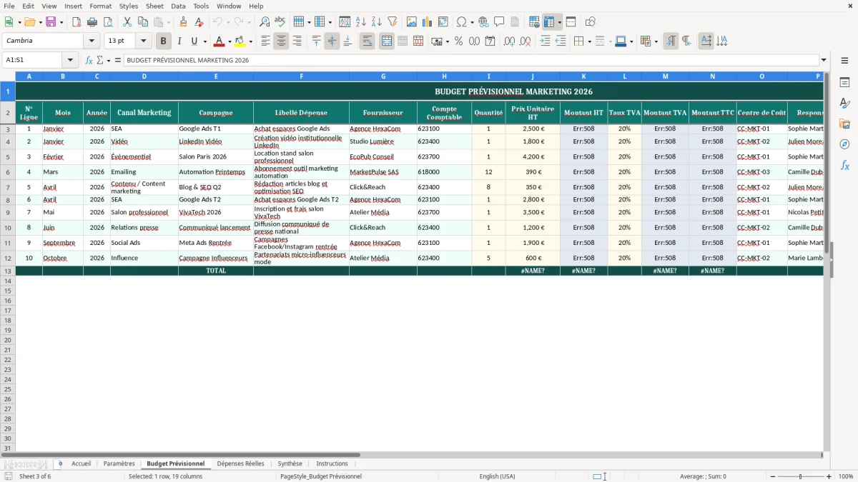The width and height of the screenshot is (858, 482).
Task: Click the Print icon
Action: [x=92, y=22]
